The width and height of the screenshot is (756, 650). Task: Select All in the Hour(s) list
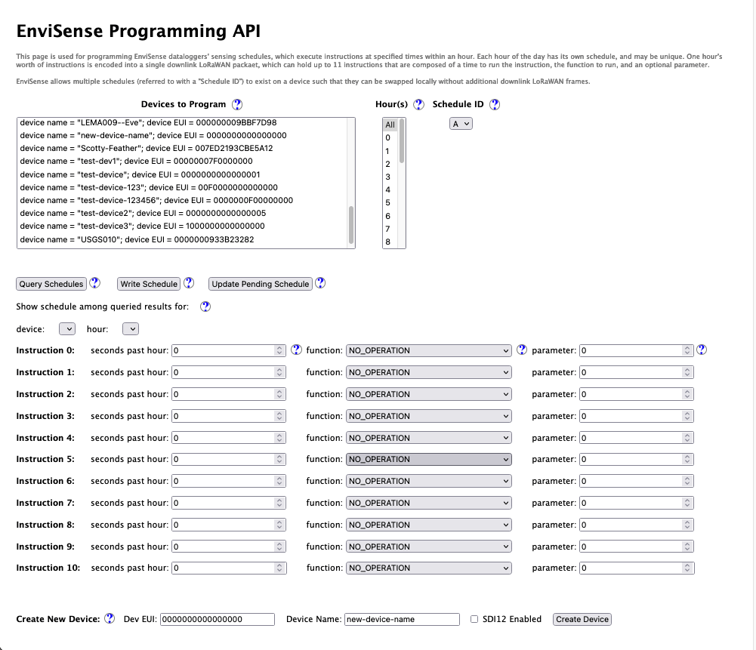point(390,125)
